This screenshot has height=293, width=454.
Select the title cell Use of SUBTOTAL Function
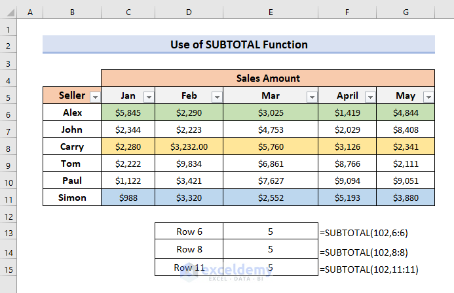[x=238, y=44]
